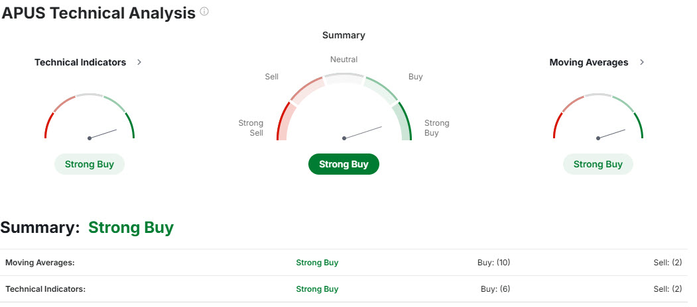Open the Technical Indicators heading link
This screenshot has height=307, width=697.
coord(80,62)
